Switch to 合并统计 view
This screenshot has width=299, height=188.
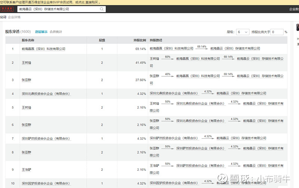56,32
